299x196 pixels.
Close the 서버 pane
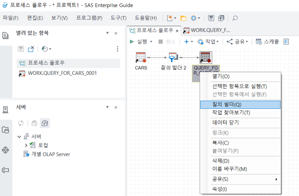[116, 108]
